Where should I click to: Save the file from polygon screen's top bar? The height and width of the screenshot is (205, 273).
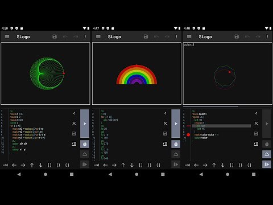(237, 36)
